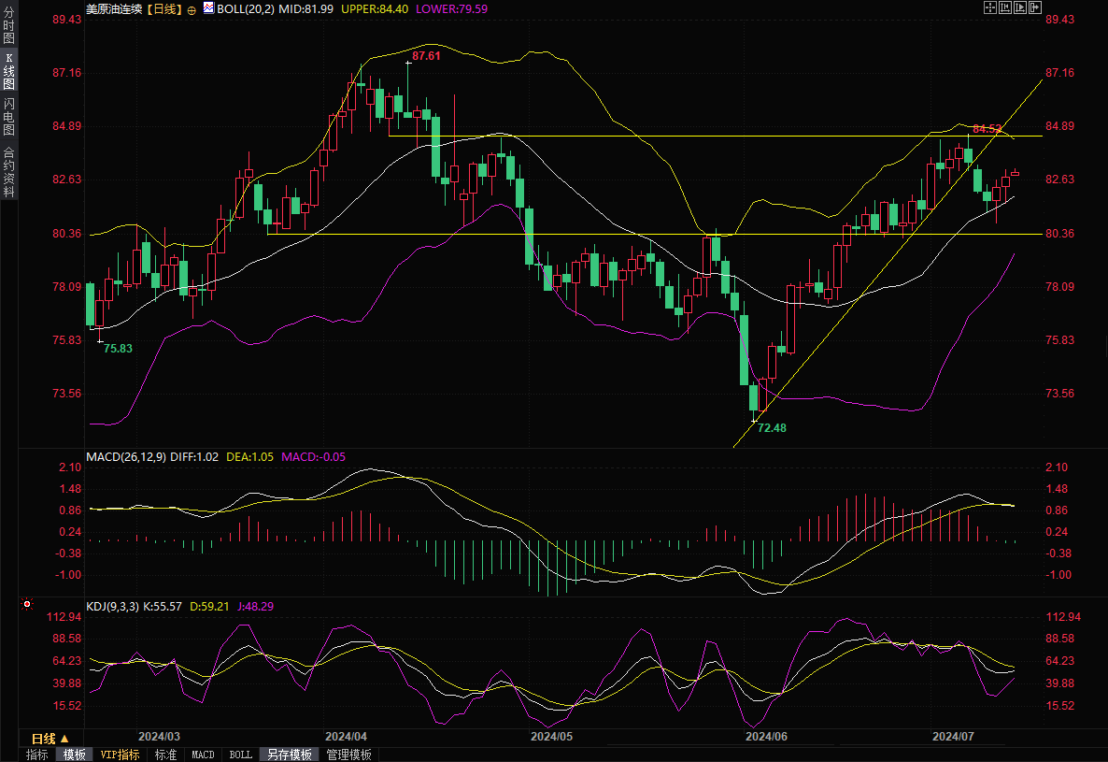Select the 指标 bottom tab
The height and width of the screenshot is (762, 1108).
37,755
